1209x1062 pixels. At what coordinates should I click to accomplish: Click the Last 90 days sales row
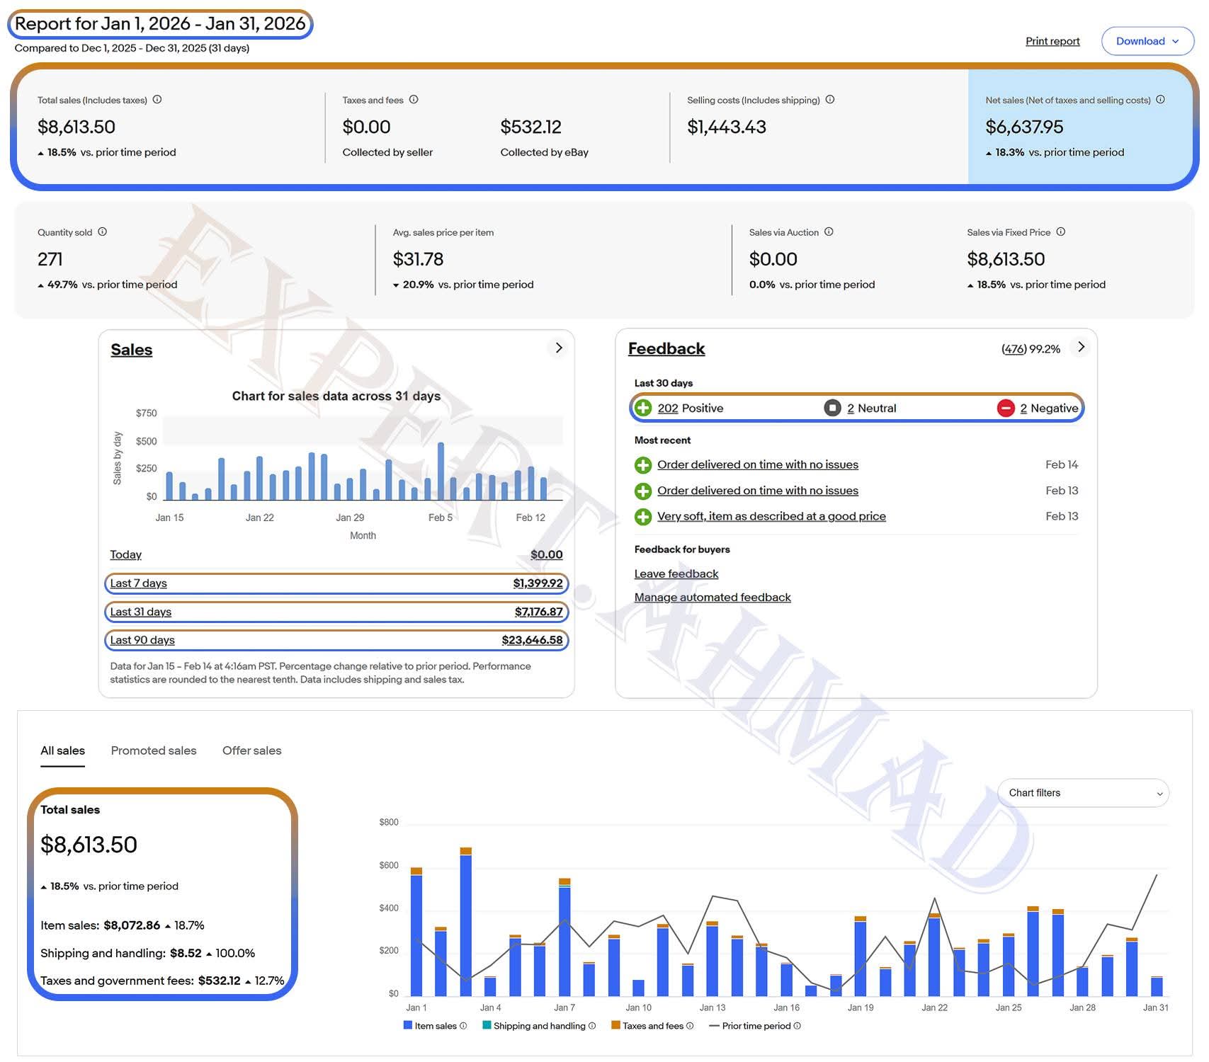pyautogui.click(x=336, y=640)
